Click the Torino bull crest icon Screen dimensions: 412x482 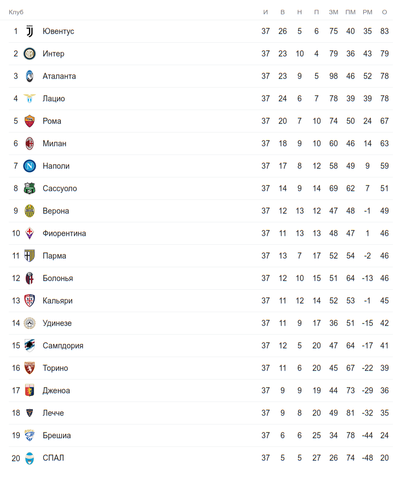coord(30,368)
